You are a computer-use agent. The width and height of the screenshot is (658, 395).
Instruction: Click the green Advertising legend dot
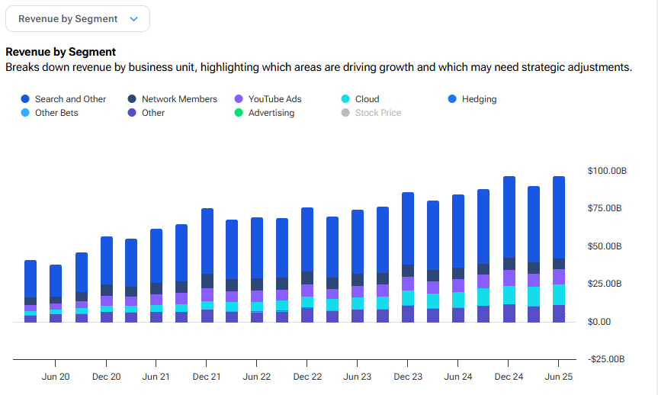point(239,113)
